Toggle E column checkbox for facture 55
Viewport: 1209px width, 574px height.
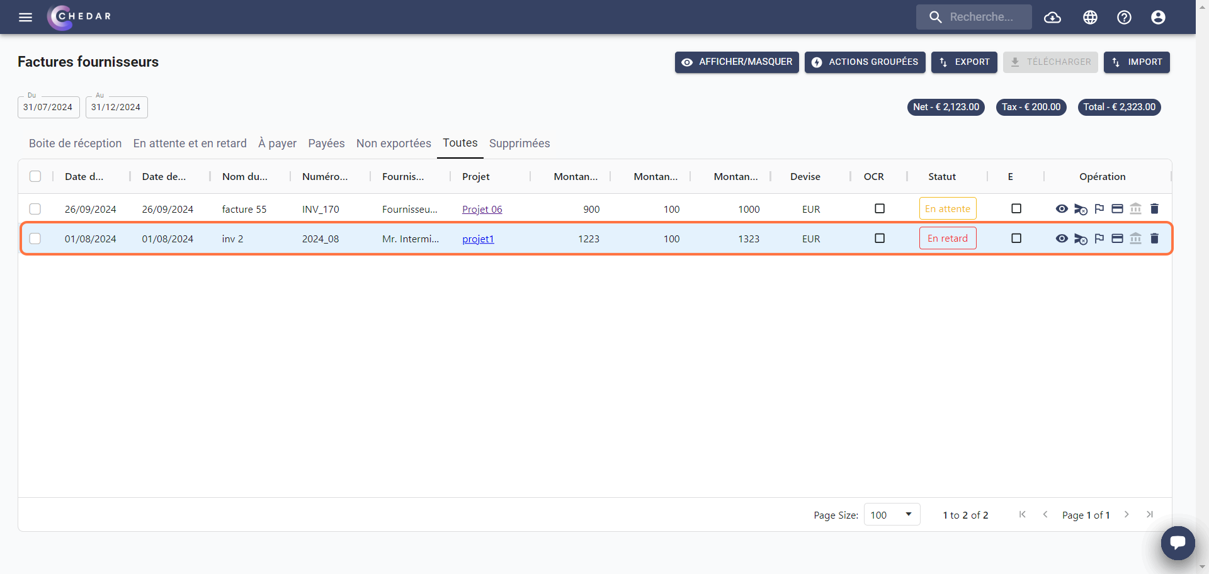point(1016,208)
